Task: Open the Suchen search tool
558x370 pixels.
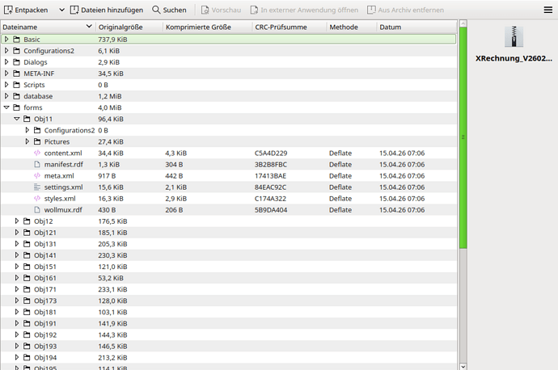Action: click(169, 10)
